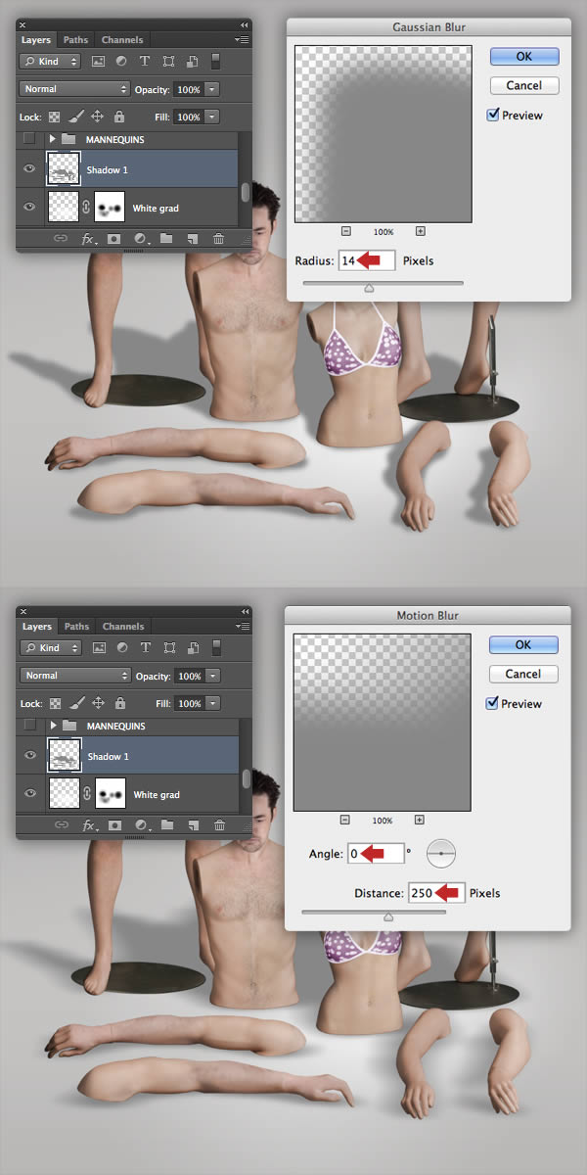Screen dimensions: 587x1175
Task: Hide Shadow 1 layer in panel beside Gaussian Blur
Action: point(29,169)
